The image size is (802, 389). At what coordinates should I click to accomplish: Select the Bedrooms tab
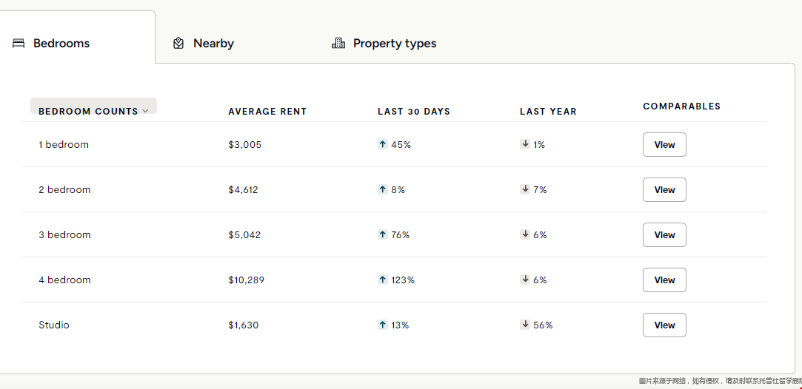(61, 44)
